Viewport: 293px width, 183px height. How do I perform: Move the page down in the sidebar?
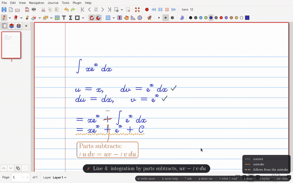[x=11, y=168]
